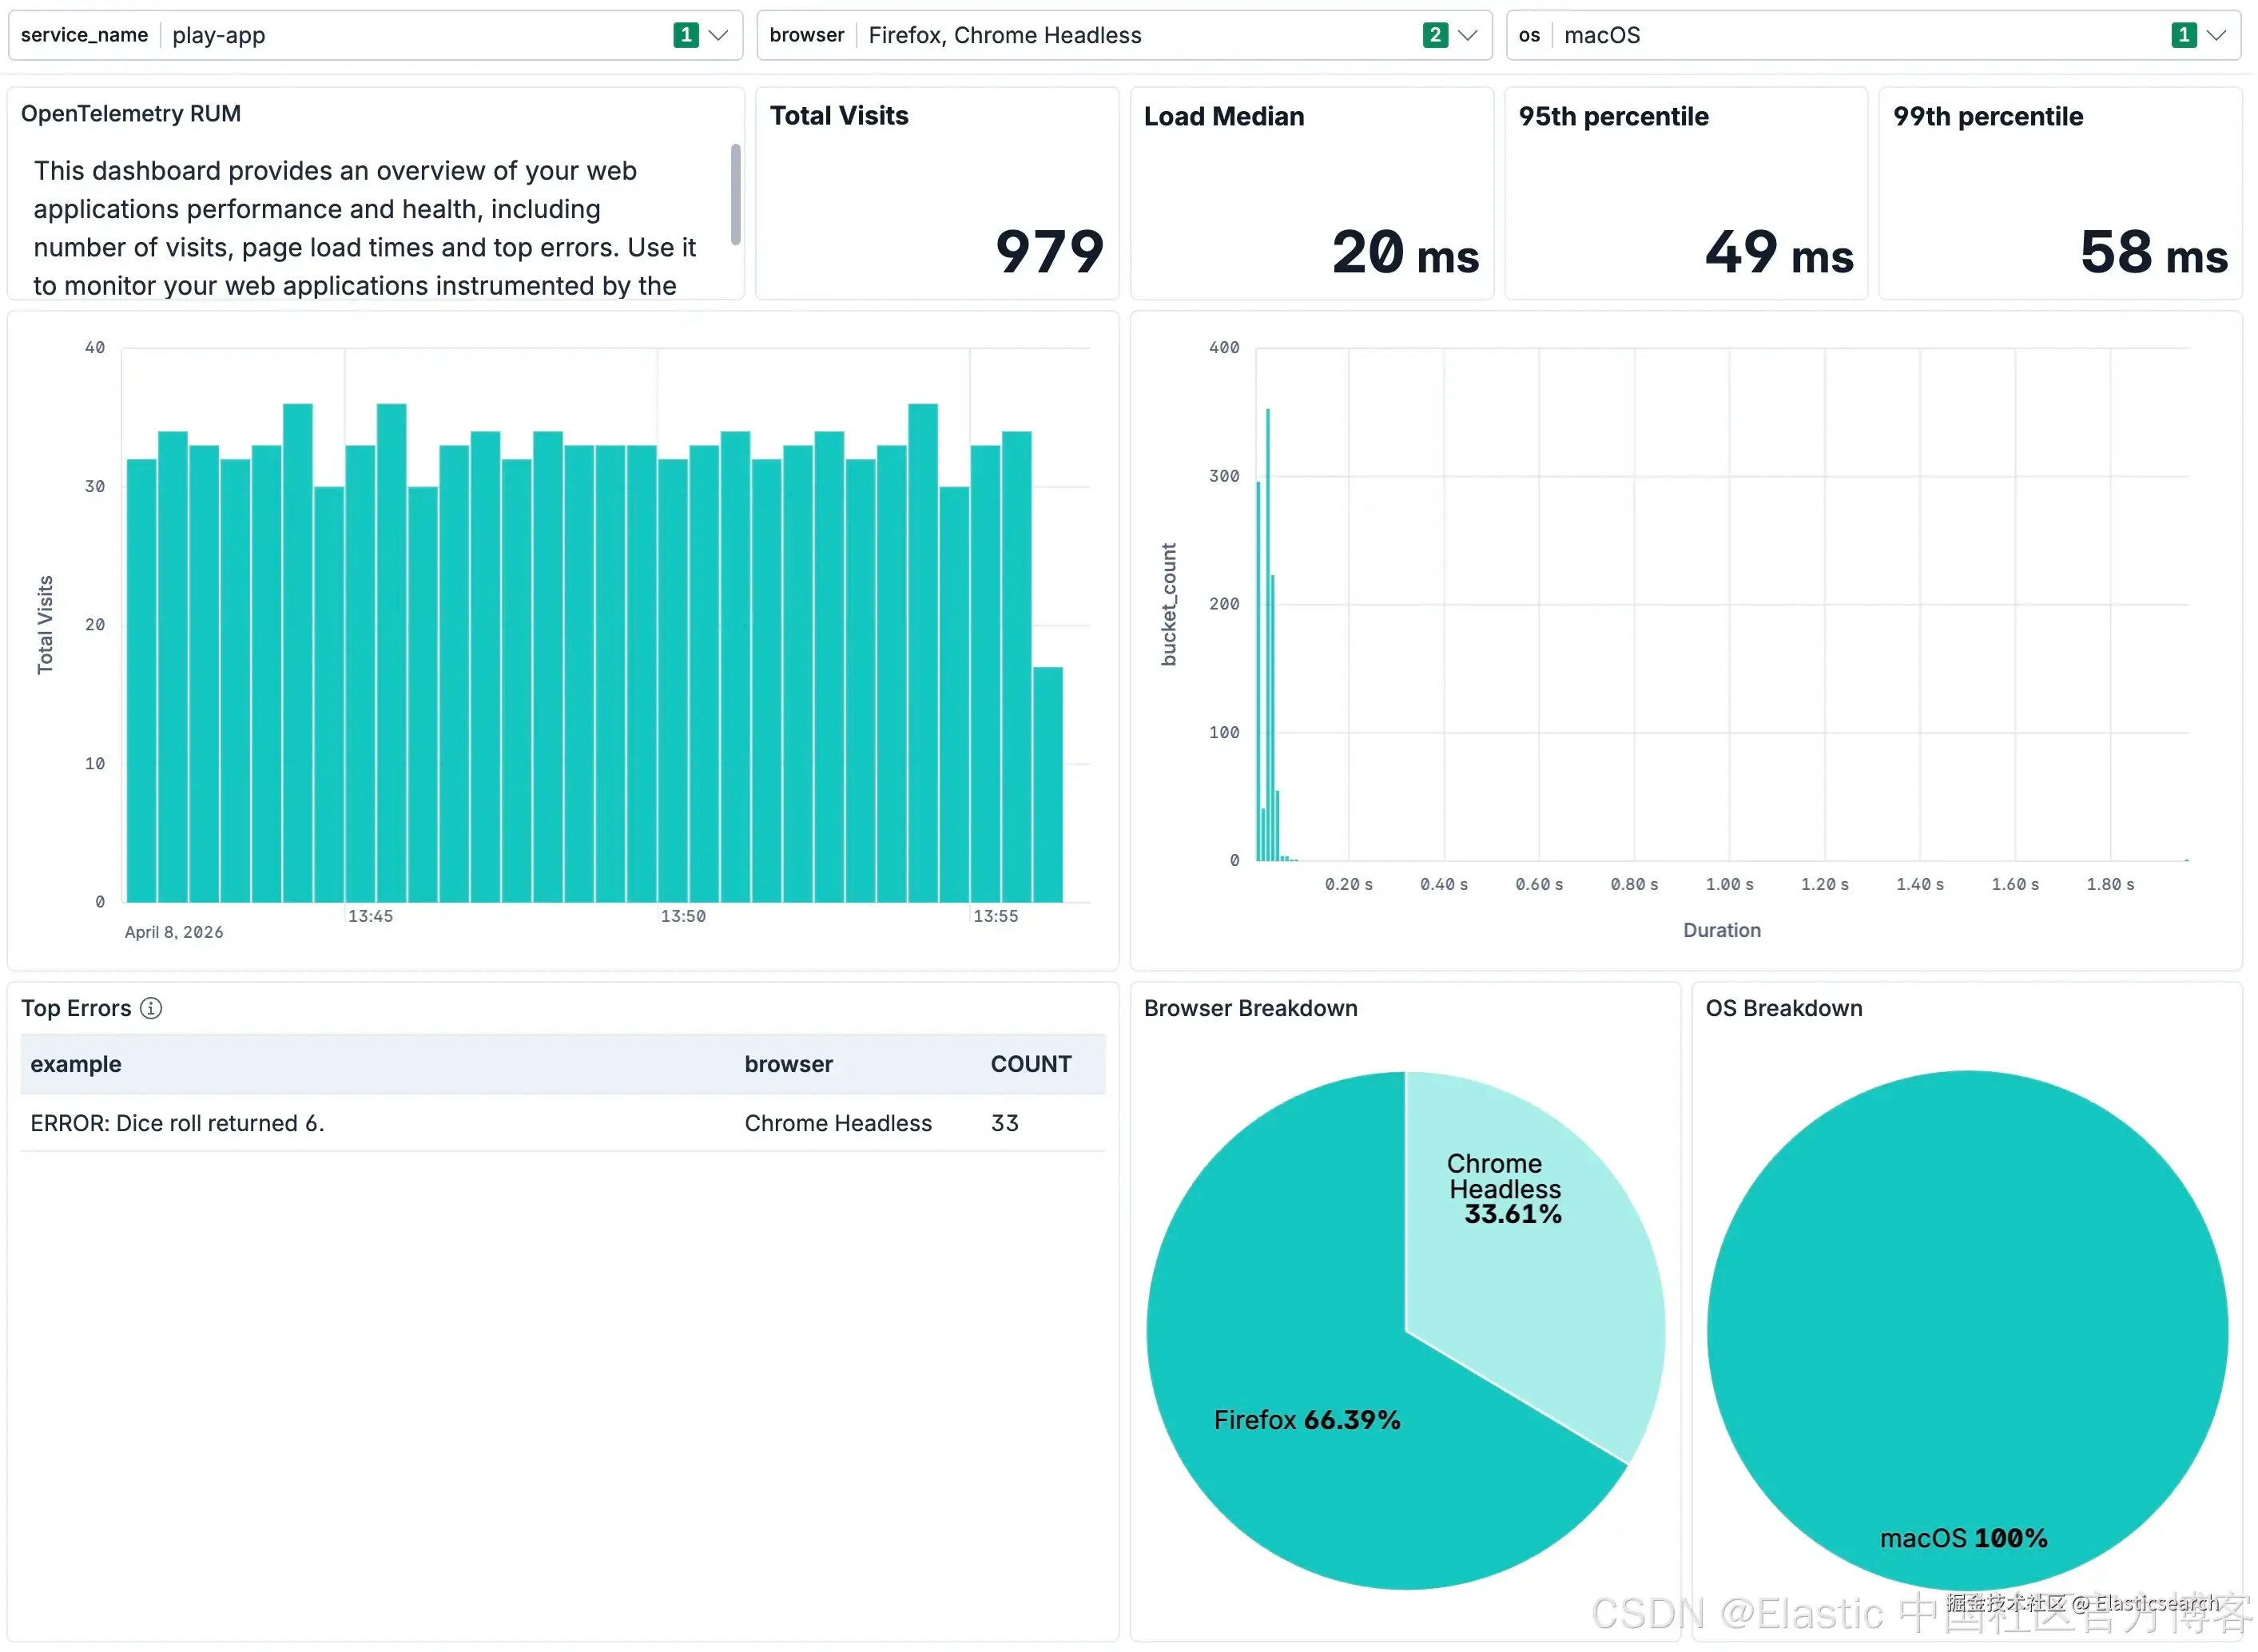Sort table by the COUNT column header
The image size is (2258, 1652).
coord(1031,1064)
